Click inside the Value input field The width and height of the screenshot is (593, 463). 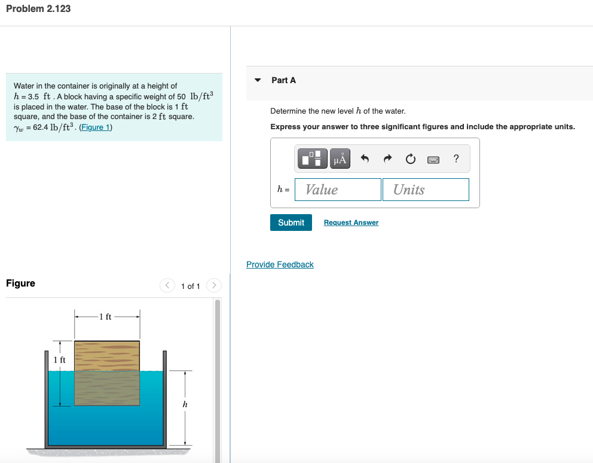click(x=338, y=189)
